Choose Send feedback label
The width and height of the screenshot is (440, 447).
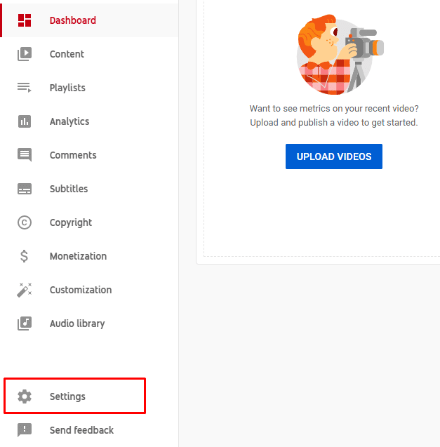81,430
